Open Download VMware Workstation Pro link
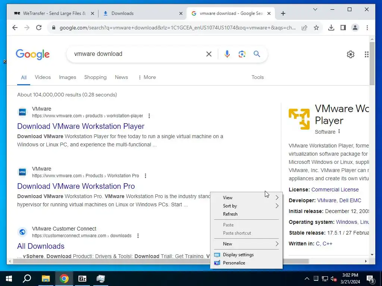382x286 pixels. tap(76, 186)
